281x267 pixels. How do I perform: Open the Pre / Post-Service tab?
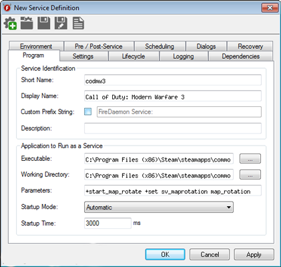[99, 46]
